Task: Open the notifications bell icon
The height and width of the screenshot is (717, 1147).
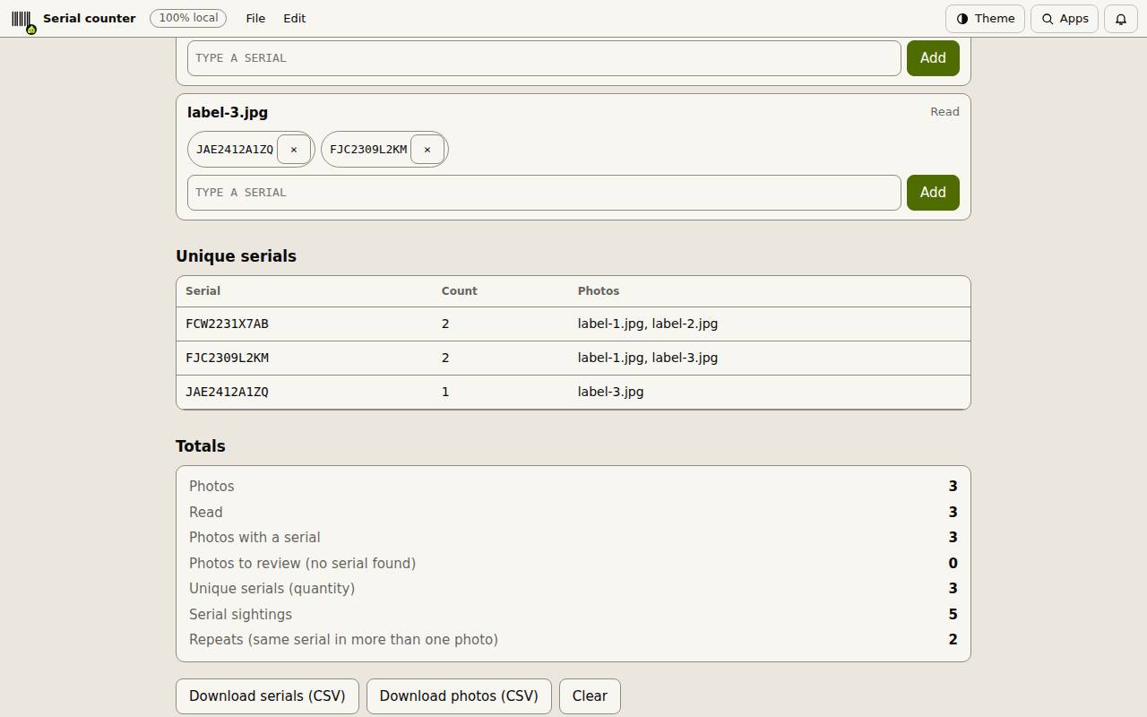Action: [x=1121, y=19]
